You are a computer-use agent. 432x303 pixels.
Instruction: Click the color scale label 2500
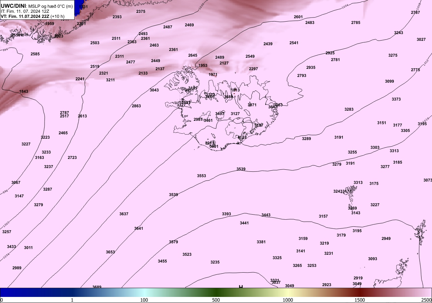pos(427,300)
